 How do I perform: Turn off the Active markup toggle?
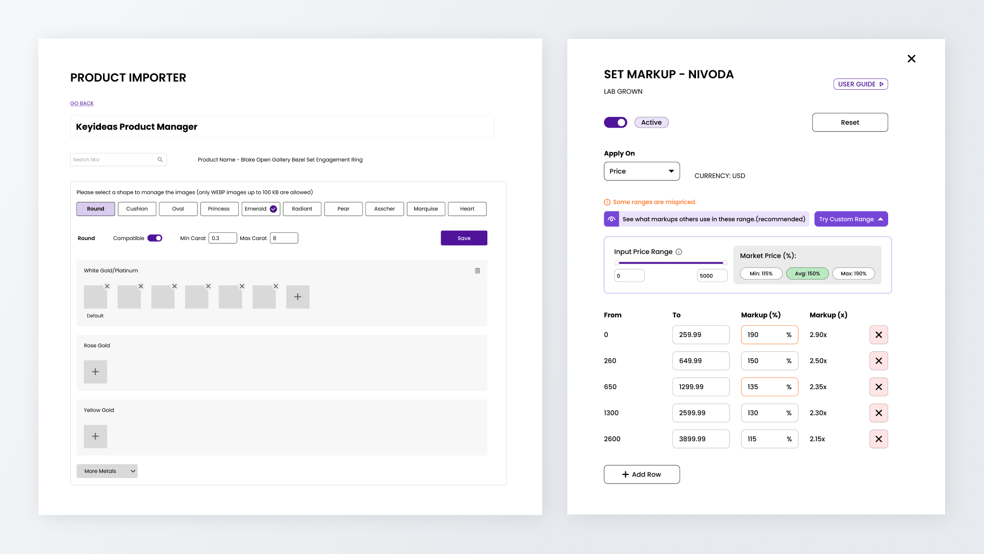(x=615, y=123)
